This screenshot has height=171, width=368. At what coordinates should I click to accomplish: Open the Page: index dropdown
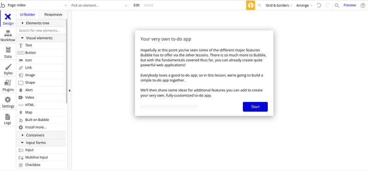[x=37, y=5]
